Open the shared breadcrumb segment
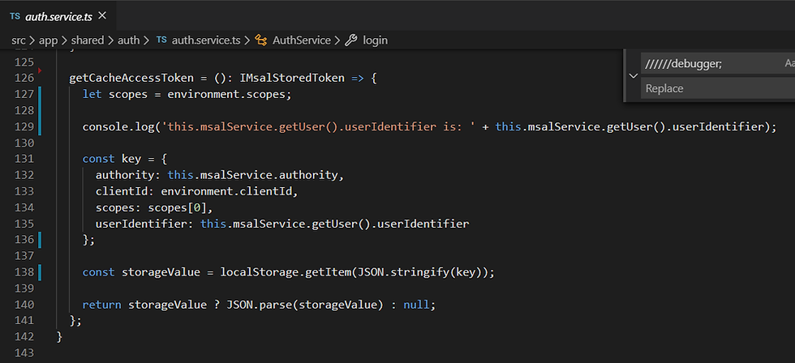This screenshot has width=795, height=363. [88, 40]
